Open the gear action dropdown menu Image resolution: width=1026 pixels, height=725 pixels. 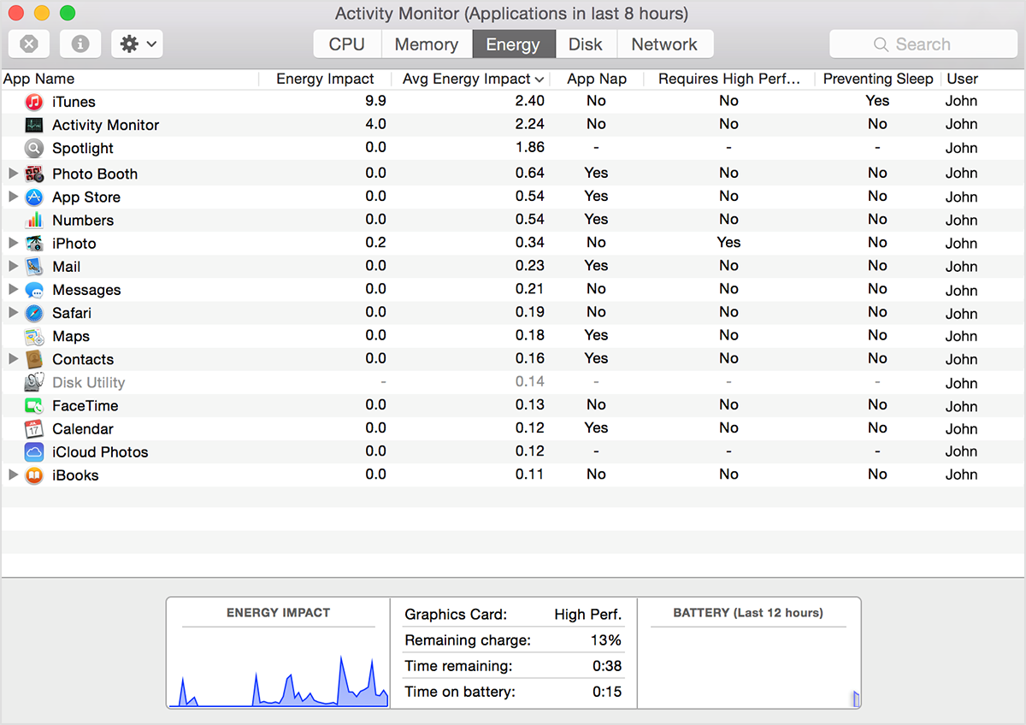point(137,44)
